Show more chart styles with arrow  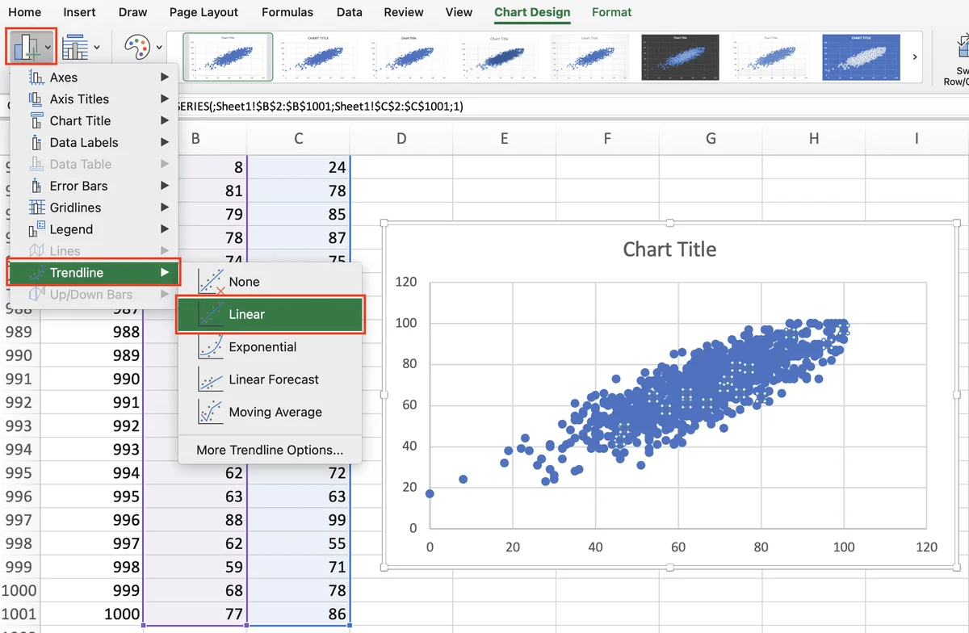(x=915, y=57)
